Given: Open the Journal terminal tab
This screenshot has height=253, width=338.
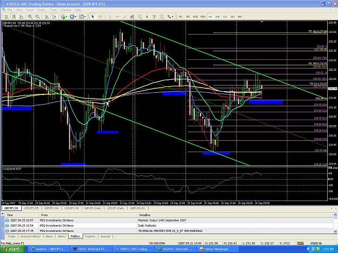Looking at the screenshot, I should pyautogui.click(x=105, y=236).
